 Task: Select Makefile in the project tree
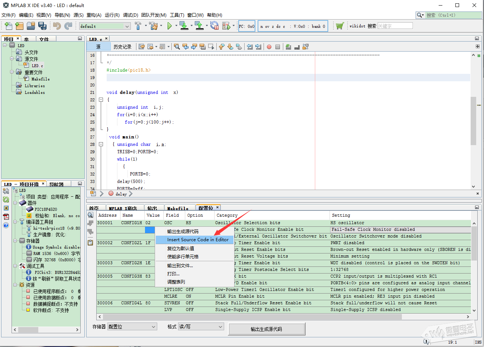(x=41, y=79)
